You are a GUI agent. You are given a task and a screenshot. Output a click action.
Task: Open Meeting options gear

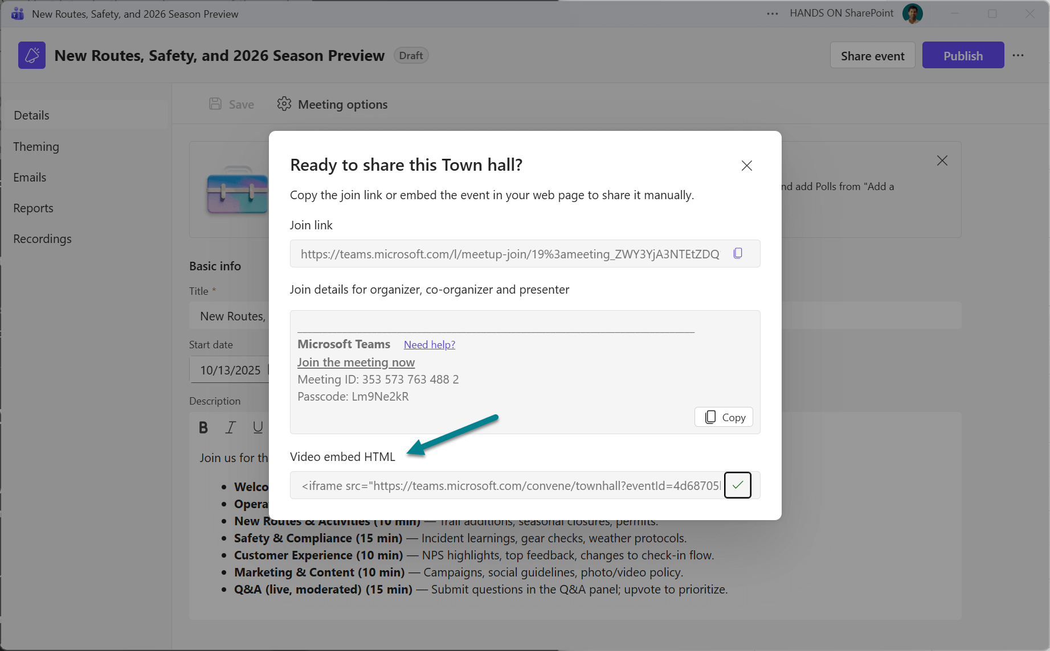[x=284, y=104]
